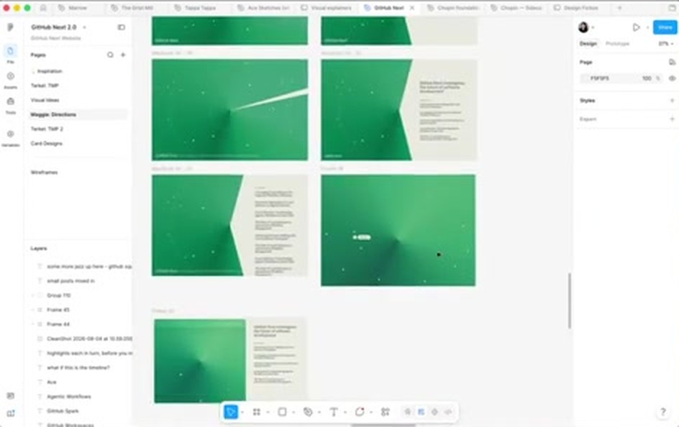679x427 pixels.
Task: Open the Tools panel in left rail
Action: 10,105
